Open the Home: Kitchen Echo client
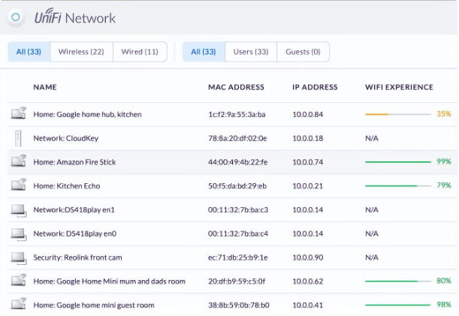459x316 pixels. tap(67, 186)
